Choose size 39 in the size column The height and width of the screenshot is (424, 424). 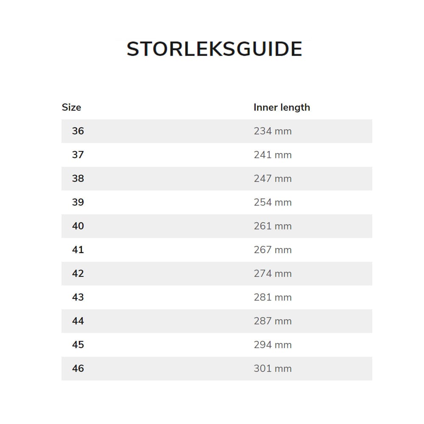pyautogui.click(x=78, y=202)
